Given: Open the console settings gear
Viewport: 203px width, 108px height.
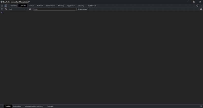Looking at the screenshot, I should coord(201,9).
